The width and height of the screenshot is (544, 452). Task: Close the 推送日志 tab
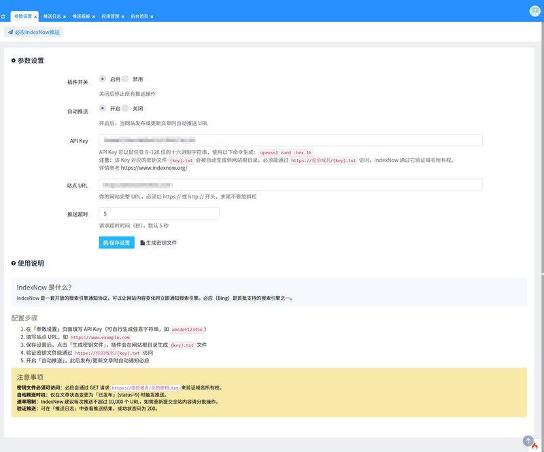click(65, 16)
